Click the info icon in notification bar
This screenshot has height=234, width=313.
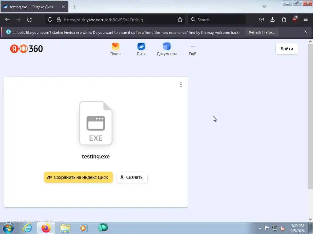pos(8,32)
